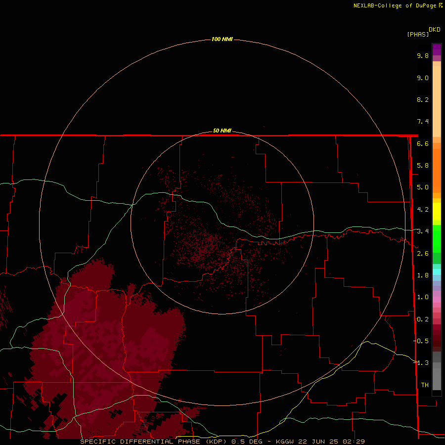Select the 6.6 legend value
The width and height of the screenshot is (445, 445).
tap(423, 143)
